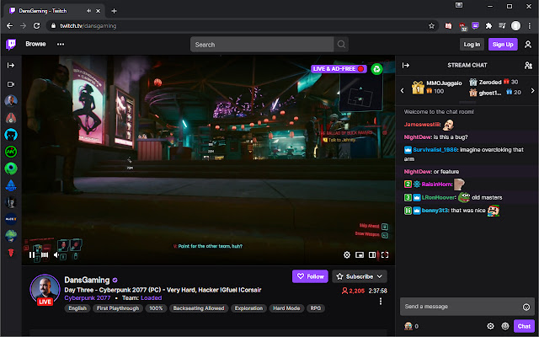Screen dimensions: 539x337
Task: Click the DansGaming streamer avatar
Action: [45, 289]
